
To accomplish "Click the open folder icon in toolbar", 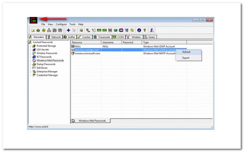I will tap(33, 30).
